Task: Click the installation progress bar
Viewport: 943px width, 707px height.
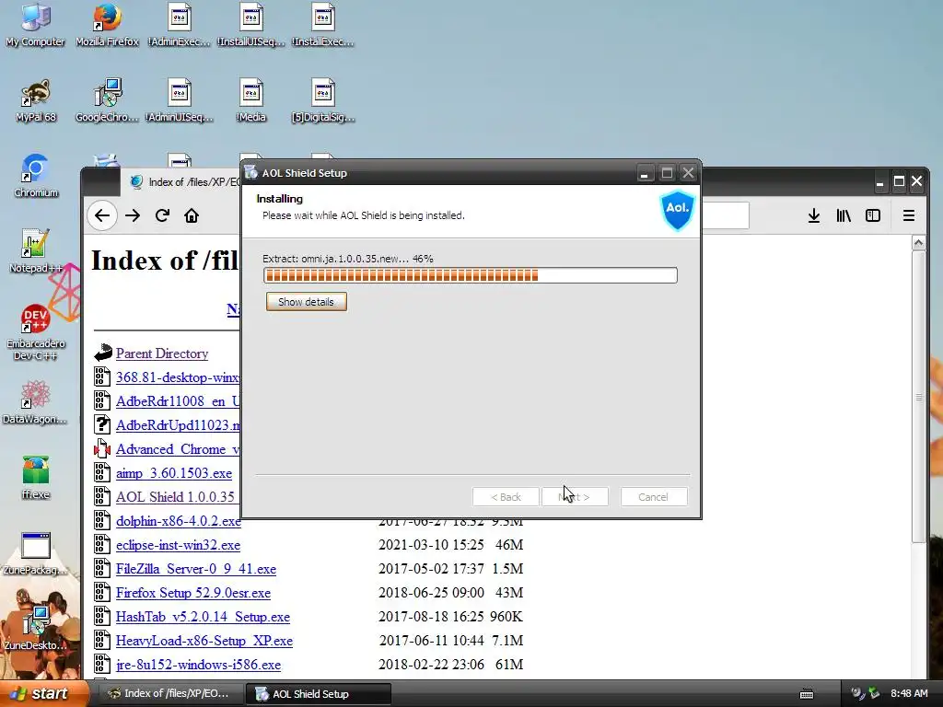Action: [471, 275]
